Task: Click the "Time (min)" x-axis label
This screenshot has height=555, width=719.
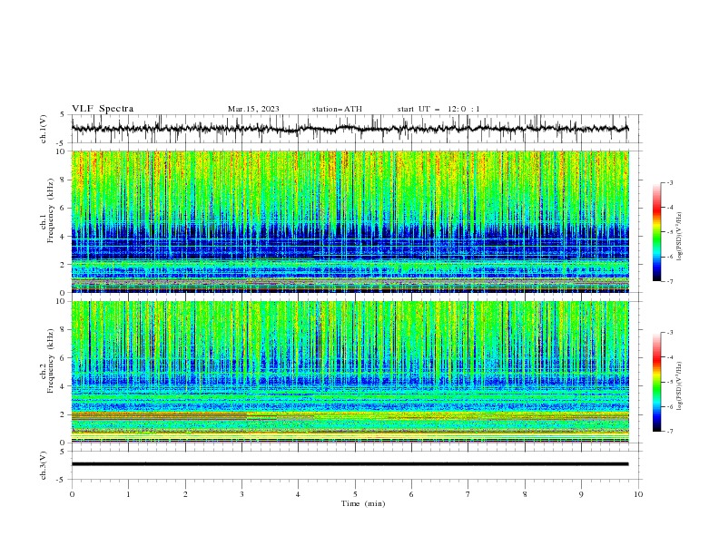Action: [363, 503]
